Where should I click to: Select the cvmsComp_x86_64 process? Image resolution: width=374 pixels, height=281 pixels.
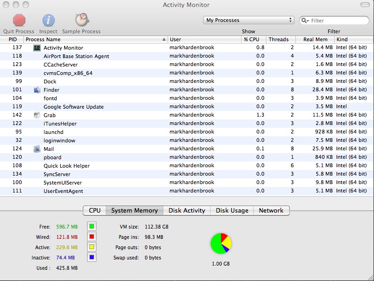(x=187, y=73)
